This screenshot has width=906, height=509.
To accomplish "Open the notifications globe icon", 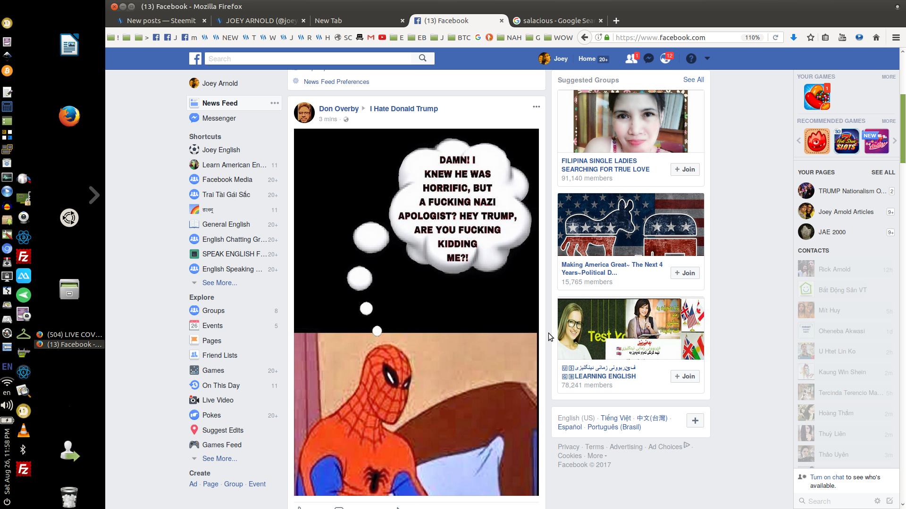I will [x=665, y=58].
